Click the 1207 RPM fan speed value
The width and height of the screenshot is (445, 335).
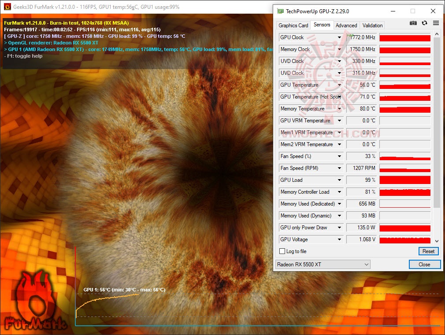pos(362,168)
